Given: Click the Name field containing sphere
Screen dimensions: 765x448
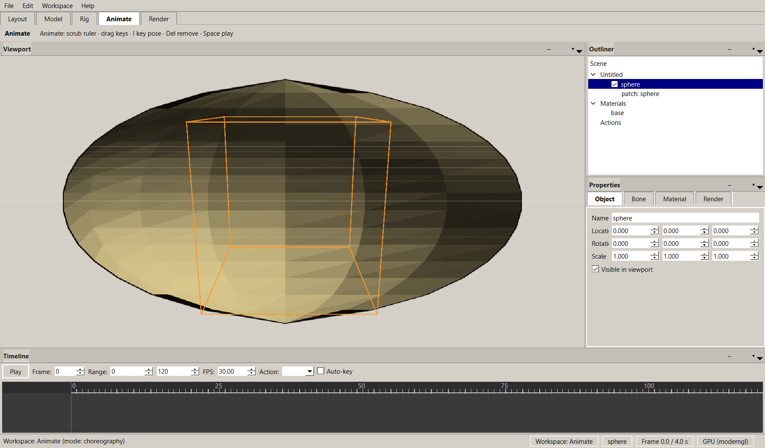Looking at the screenshot, I should [x=685, y=218].
